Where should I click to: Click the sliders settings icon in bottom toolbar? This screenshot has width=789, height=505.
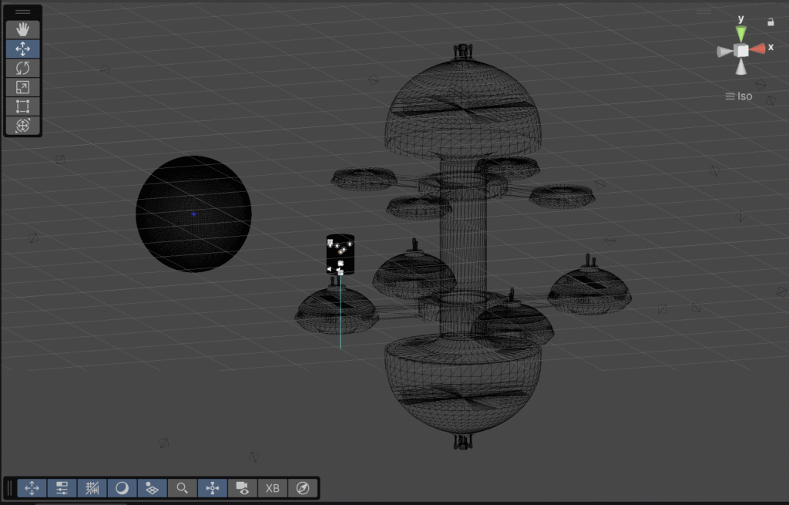[62, 488]
